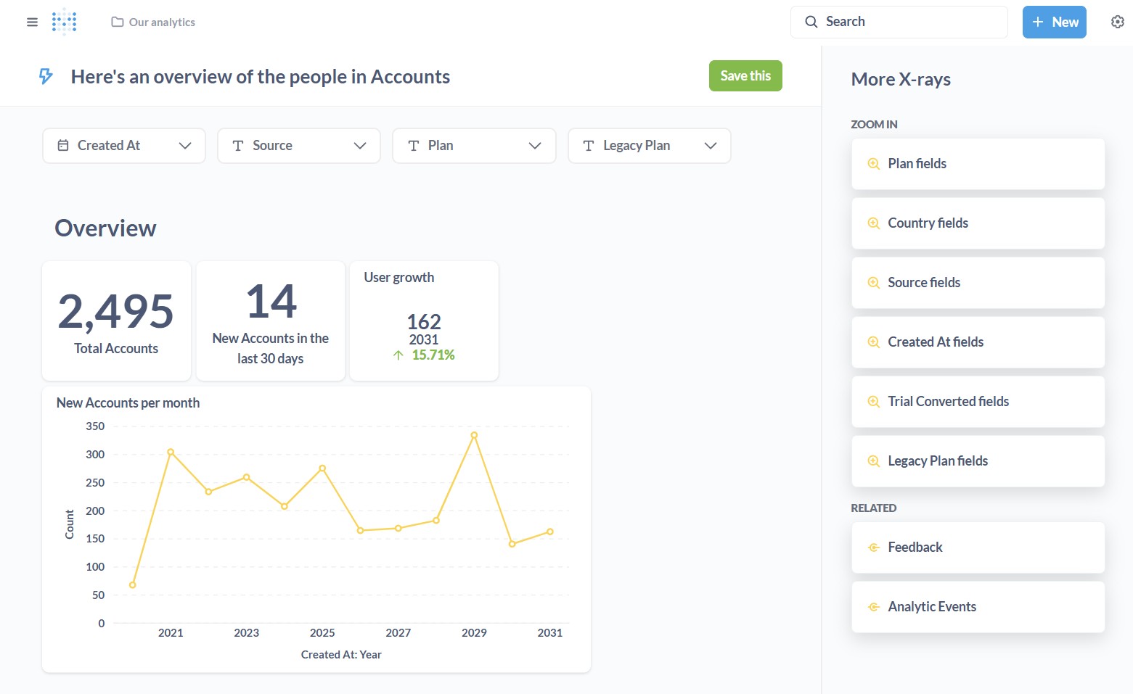1133x694 pixels.
Task: Open the settings gear menu
Action: (1117, 22)
